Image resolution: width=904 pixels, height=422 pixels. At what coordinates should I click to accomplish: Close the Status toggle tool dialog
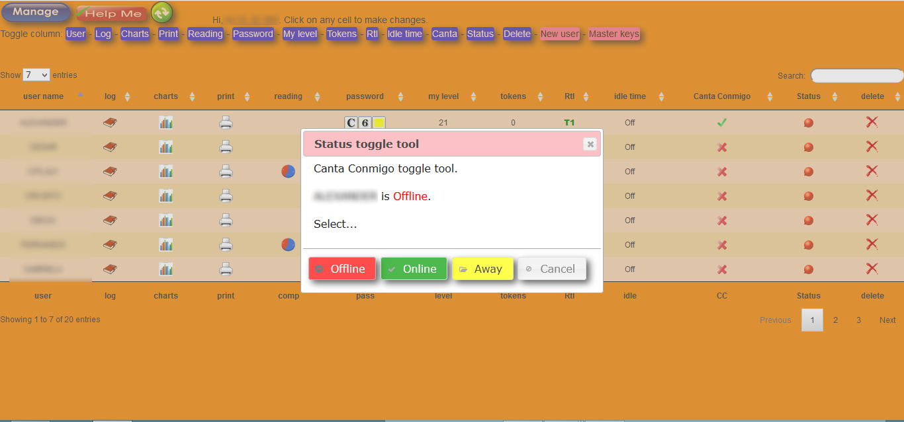590,144
